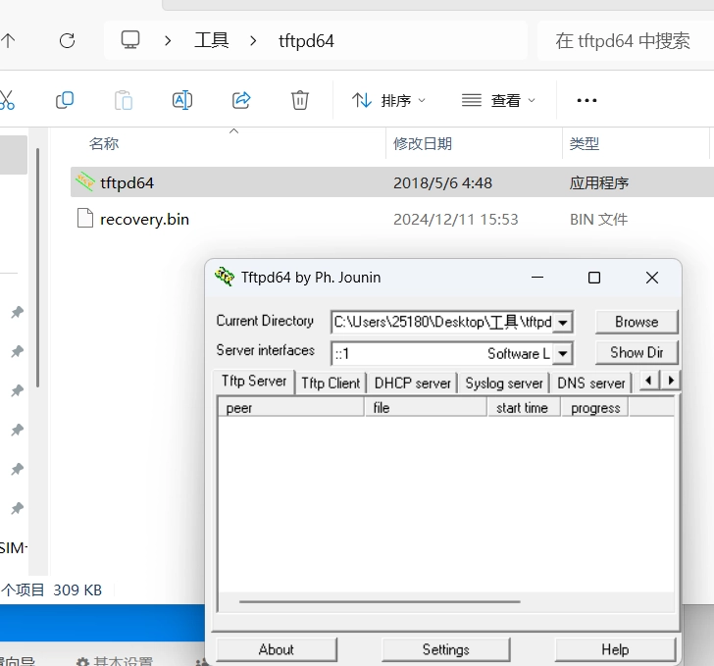Select the tftpd64 application file row
This screenshot has width=714, height=666.
point(392,182)
